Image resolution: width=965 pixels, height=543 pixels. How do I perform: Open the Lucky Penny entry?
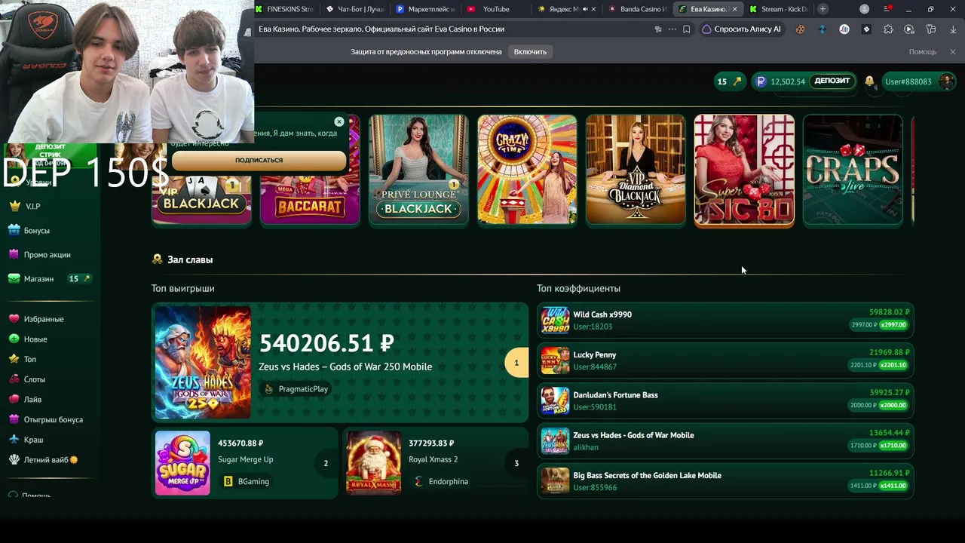click(725, 360)
